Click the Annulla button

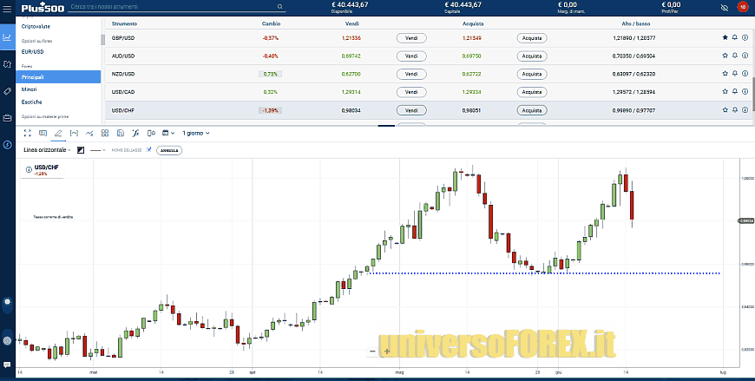tap(169, 150)
